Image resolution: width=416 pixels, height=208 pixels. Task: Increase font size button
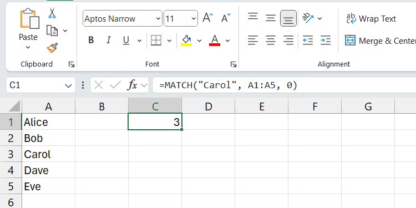click(x=208, y=18)
